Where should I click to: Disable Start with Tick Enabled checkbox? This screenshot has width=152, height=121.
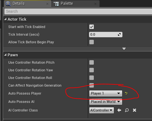click(x=92, y=27)
